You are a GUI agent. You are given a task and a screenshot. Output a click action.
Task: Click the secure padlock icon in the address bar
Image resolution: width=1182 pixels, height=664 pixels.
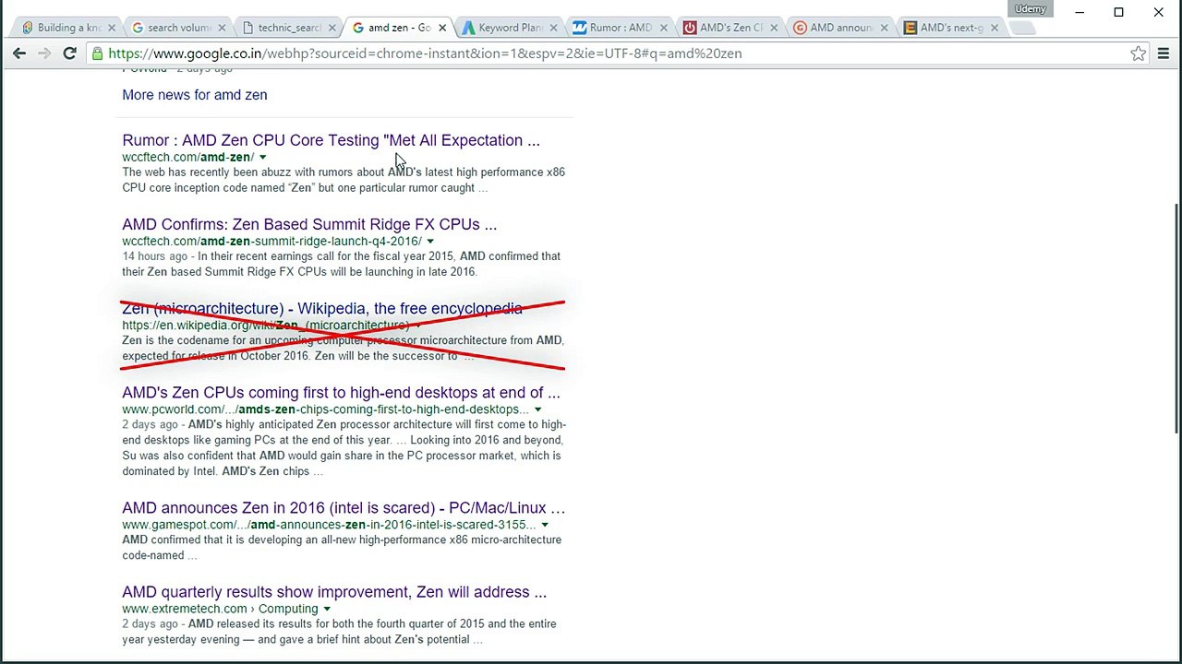click(x=98, y=53)
